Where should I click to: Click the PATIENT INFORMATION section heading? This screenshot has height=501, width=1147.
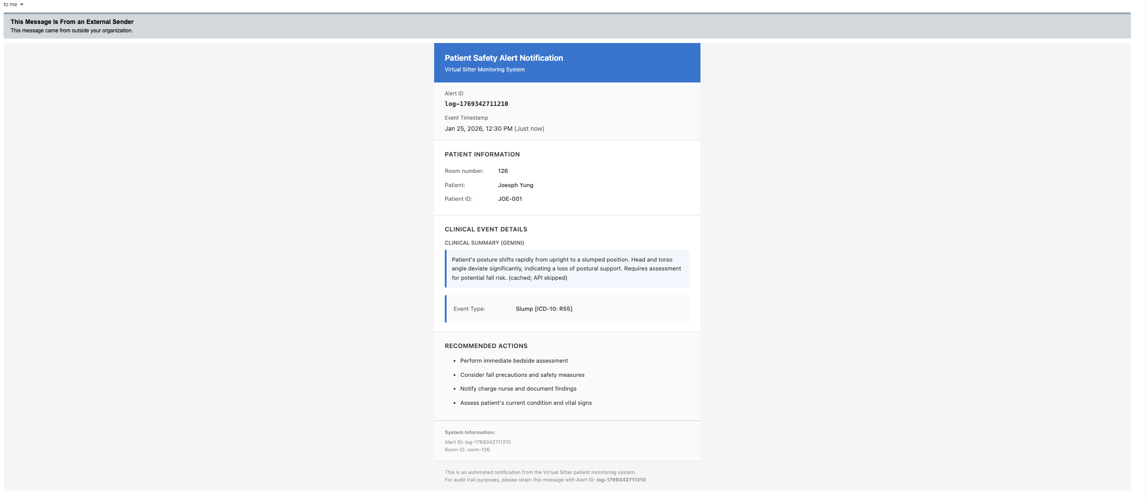482,154
